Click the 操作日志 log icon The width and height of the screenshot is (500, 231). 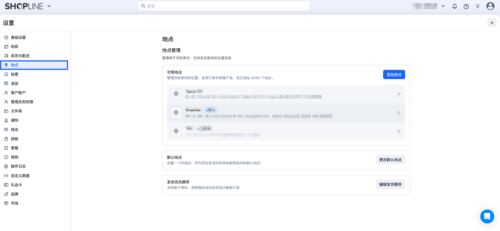[6, 166]
